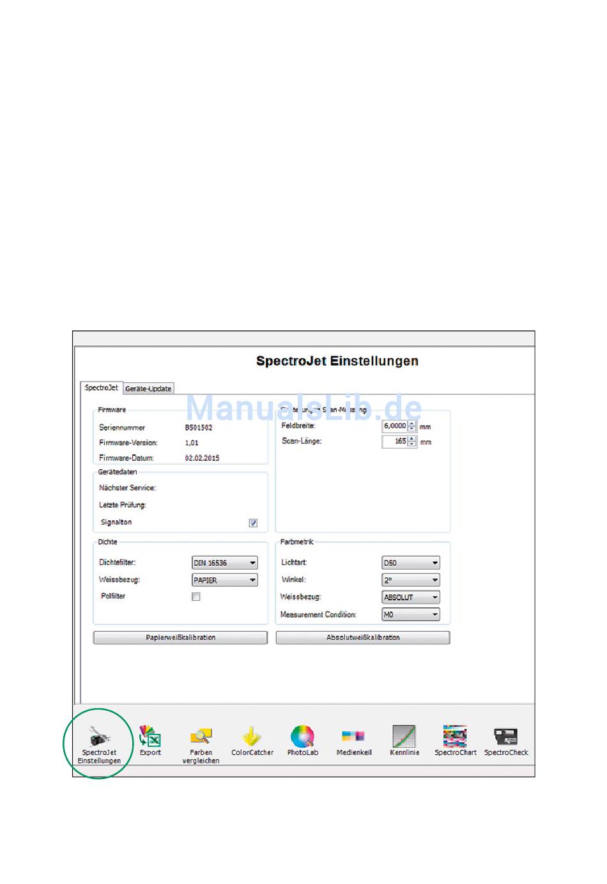Image resolution: width=607 pixels, height=884 pixels.
Task: Click the Nächster Service label
Action: pos(127,488)
